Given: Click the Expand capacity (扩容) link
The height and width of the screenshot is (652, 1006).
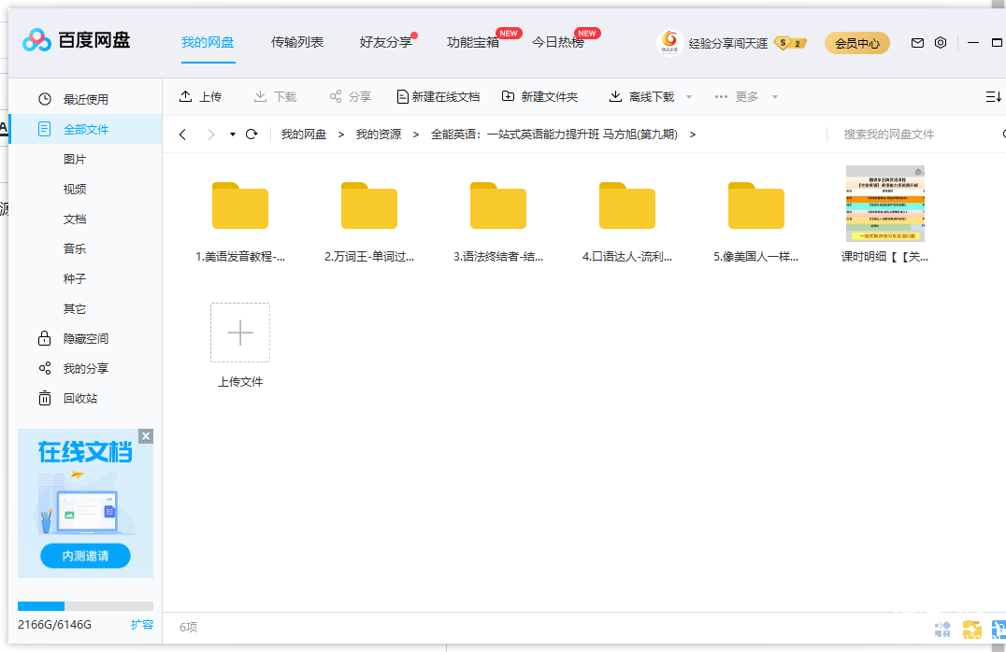Looking at the screenshot, I should click(x=141, y=624).
